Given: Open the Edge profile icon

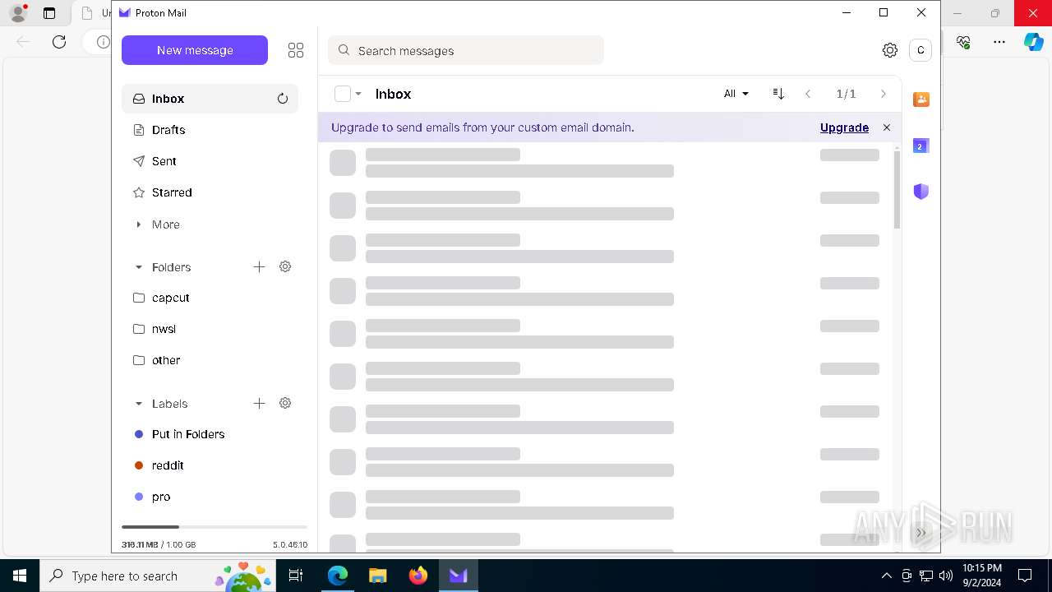Looking at the screenshot, I should pyautogui.click(x=18, y=13).
